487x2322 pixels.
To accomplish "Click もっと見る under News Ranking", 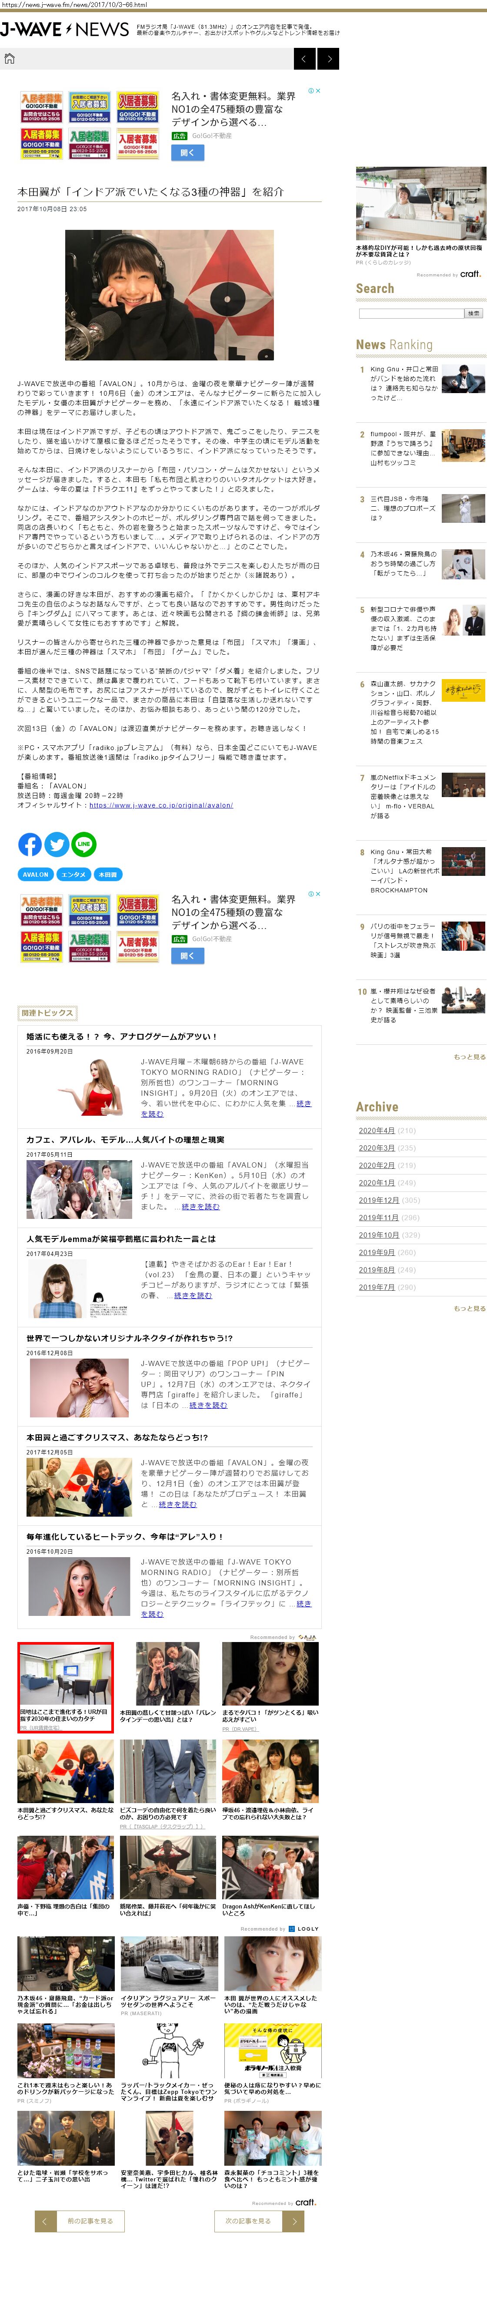I will tap(469, 1057).
